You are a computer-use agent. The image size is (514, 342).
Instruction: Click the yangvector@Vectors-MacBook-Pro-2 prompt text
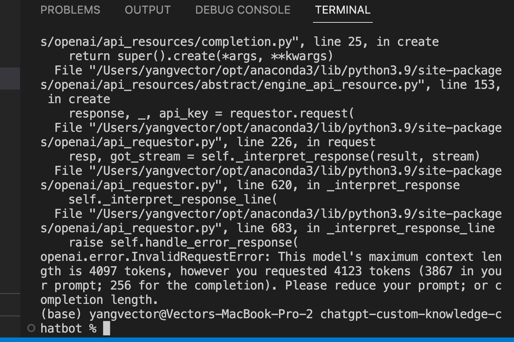pos(203,314)
